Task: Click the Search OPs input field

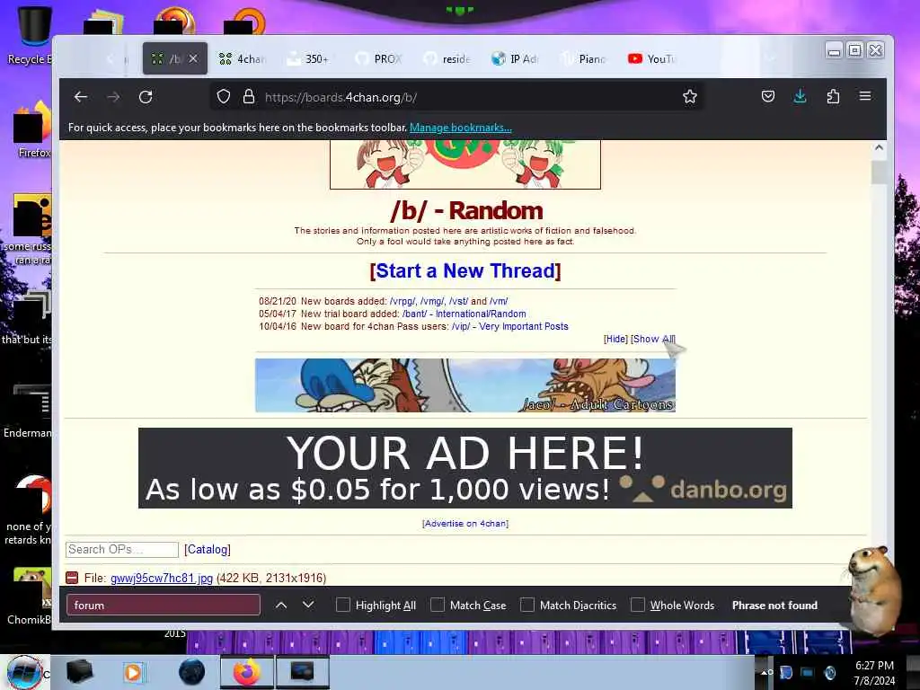Action: [122, 549]
